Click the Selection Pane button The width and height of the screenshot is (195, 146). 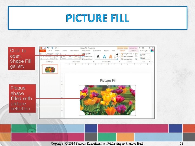point(127,59)
